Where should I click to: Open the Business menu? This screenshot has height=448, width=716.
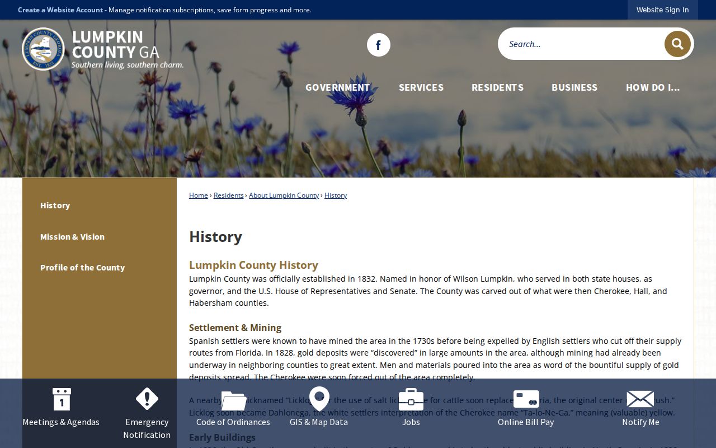(x=574, y=87)
